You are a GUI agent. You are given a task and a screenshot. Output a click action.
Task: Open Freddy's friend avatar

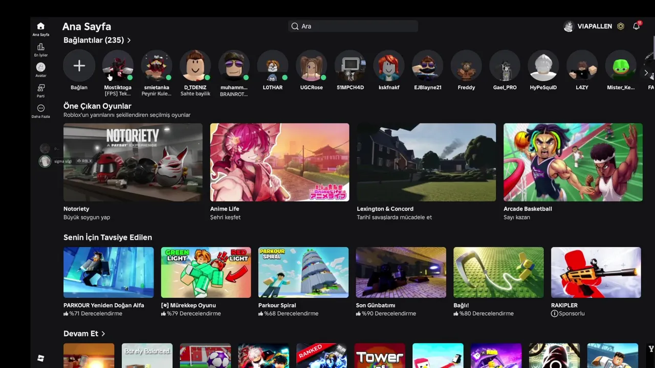466,65
